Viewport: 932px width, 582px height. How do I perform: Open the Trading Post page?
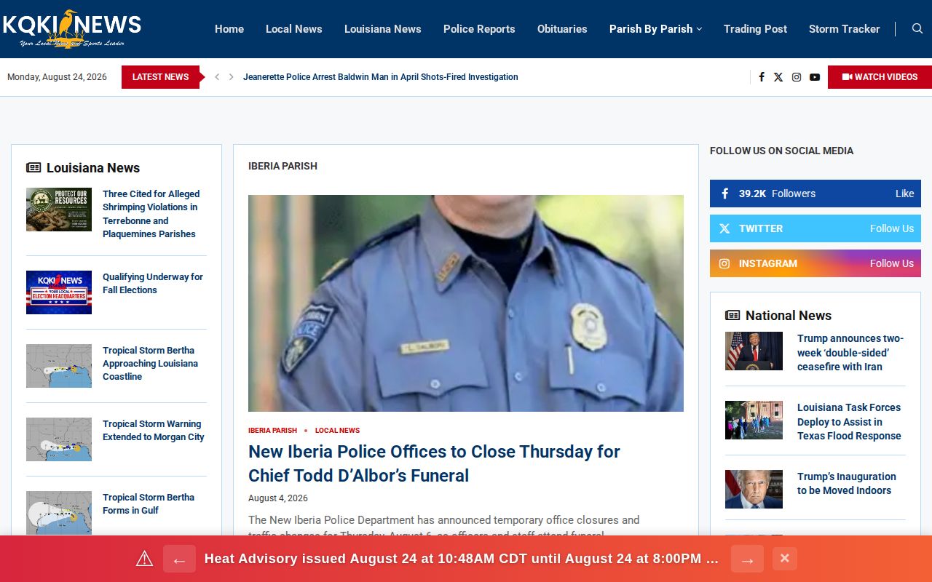tap(755, 29)
